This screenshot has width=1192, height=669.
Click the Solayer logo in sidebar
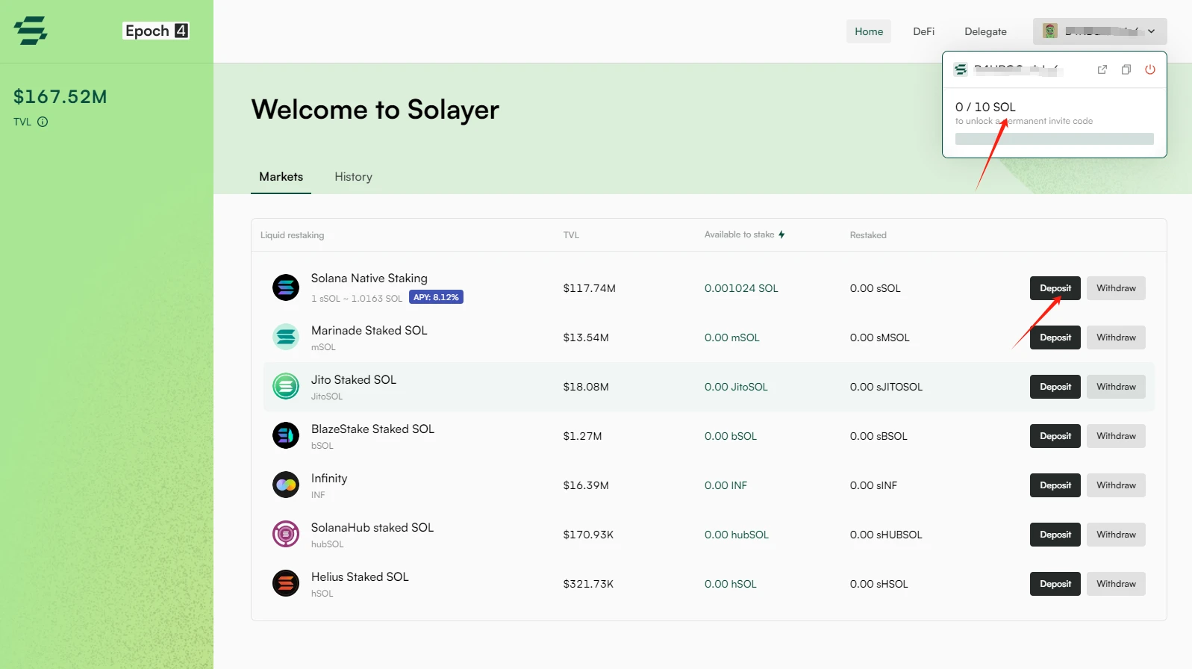click(31, 31)
